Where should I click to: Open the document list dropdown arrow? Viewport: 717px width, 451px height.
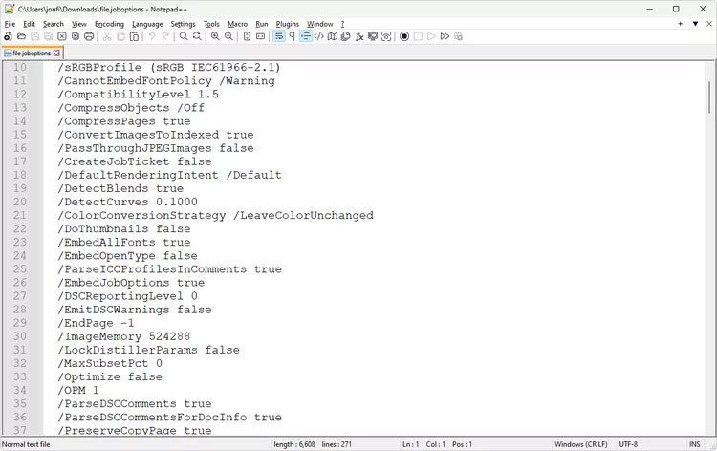click(x=695, y=24)
